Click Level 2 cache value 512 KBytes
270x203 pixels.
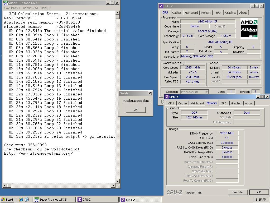[x=234, y=77]
